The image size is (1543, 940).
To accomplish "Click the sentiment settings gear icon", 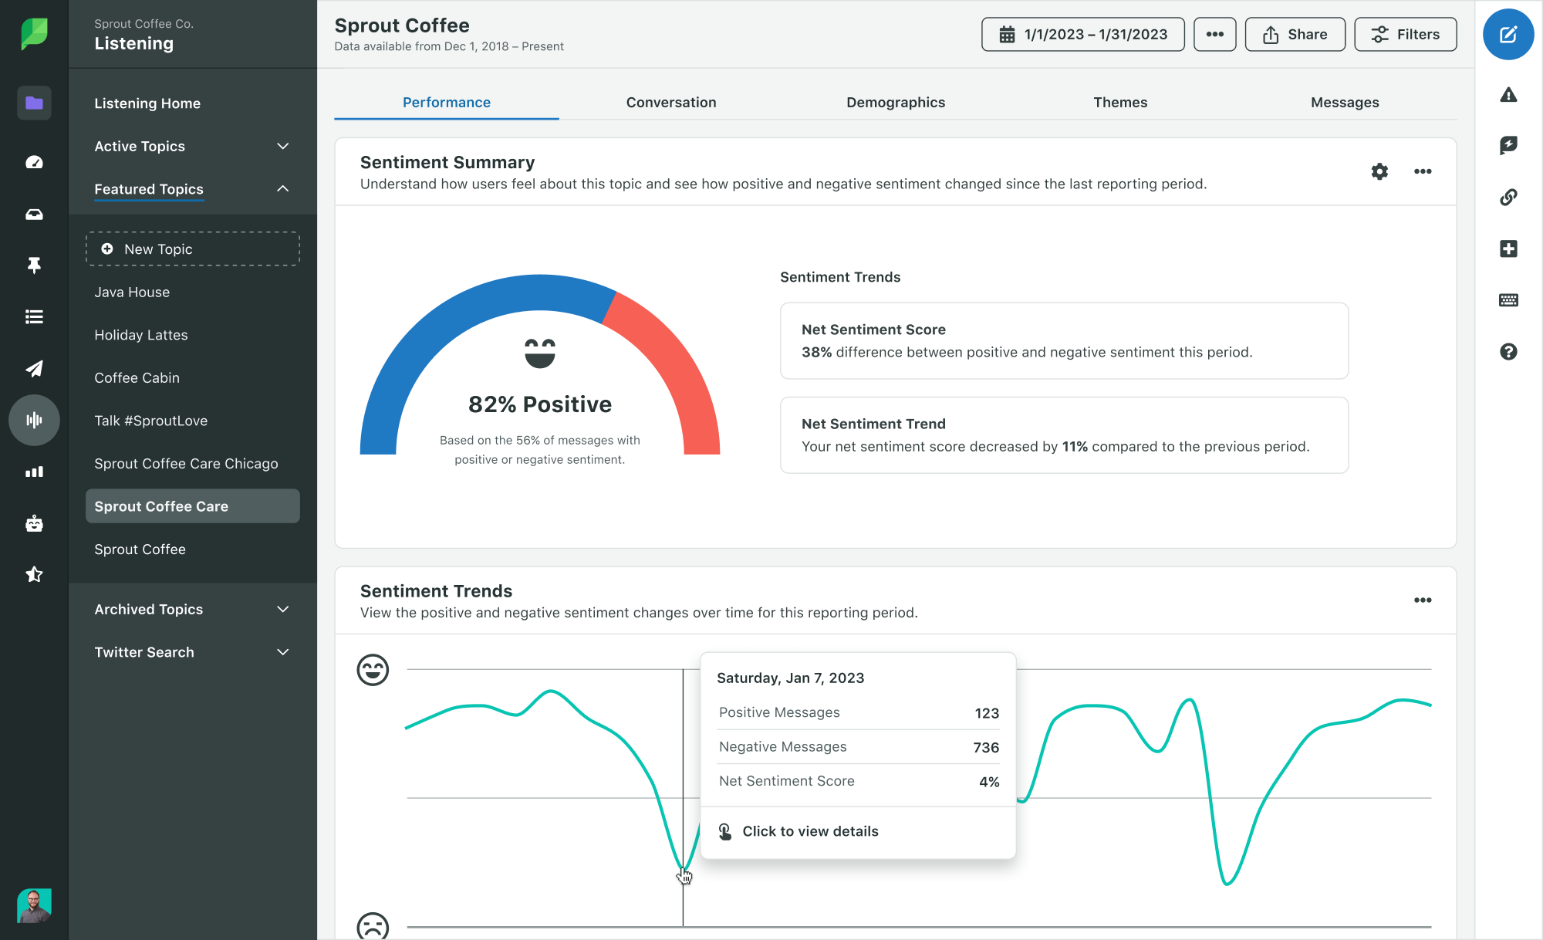I will [1380, 171].
